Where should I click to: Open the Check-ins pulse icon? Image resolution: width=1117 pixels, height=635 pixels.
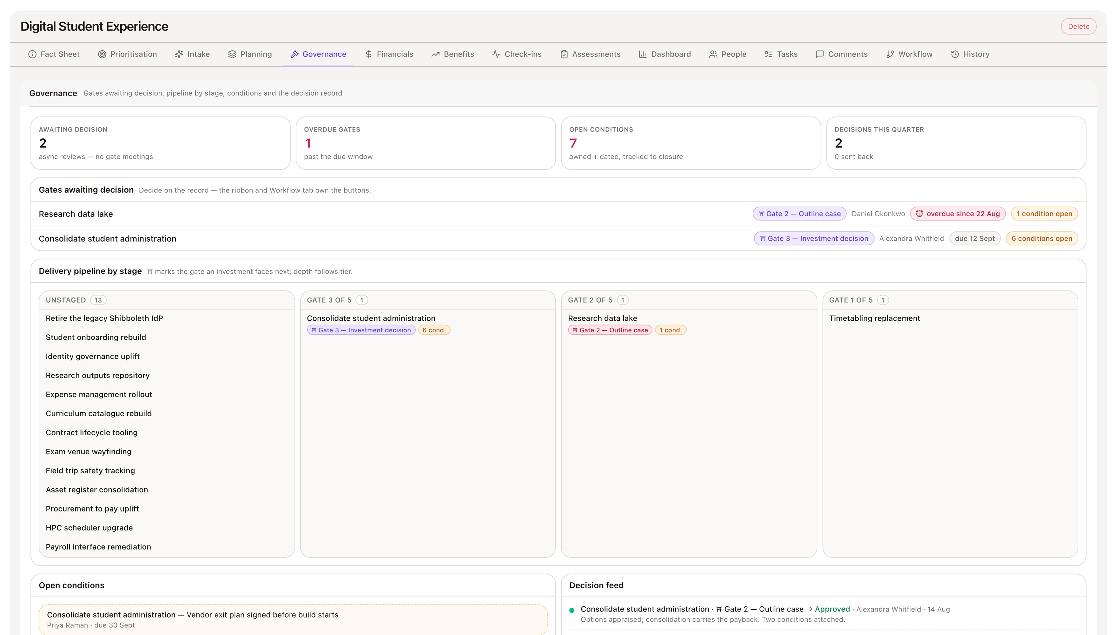coord(496,54)
